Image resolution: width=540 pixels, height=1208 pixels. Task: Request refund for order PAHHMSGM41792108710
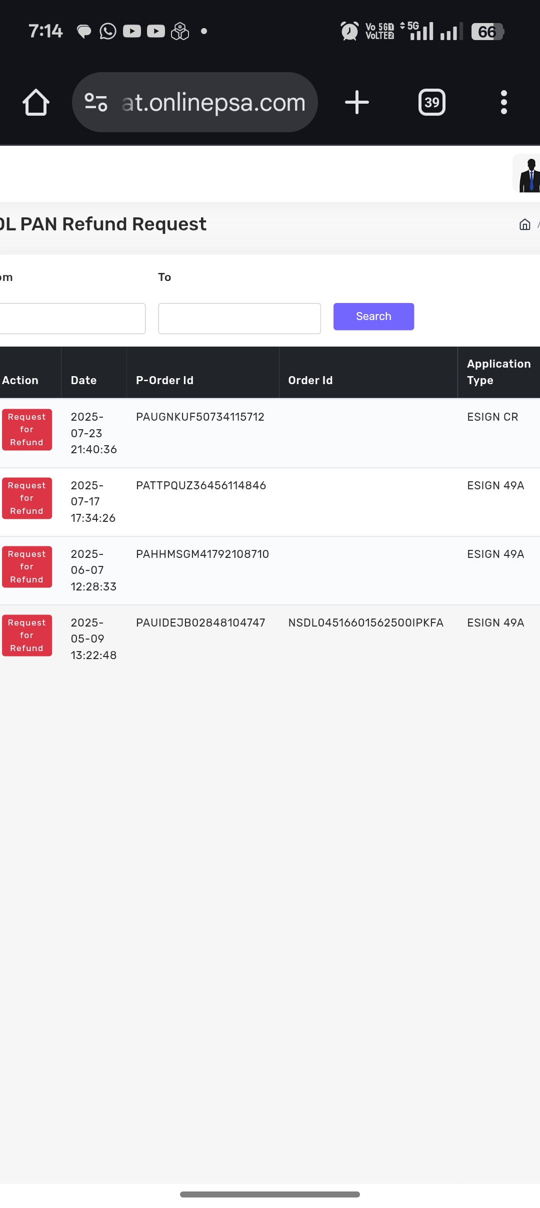tap(27, 567)
